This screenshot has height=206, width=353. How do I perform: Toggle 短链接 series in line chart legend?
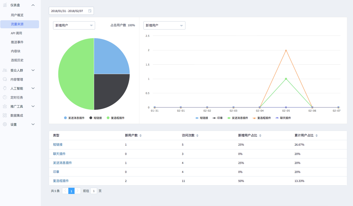point(201,118)
